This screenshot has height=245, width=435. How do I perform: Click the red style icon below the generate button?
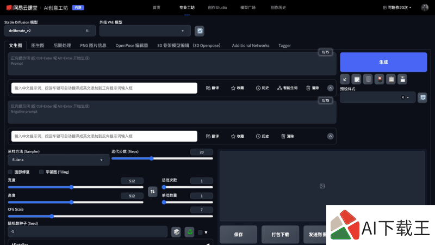tap(380, 79)
